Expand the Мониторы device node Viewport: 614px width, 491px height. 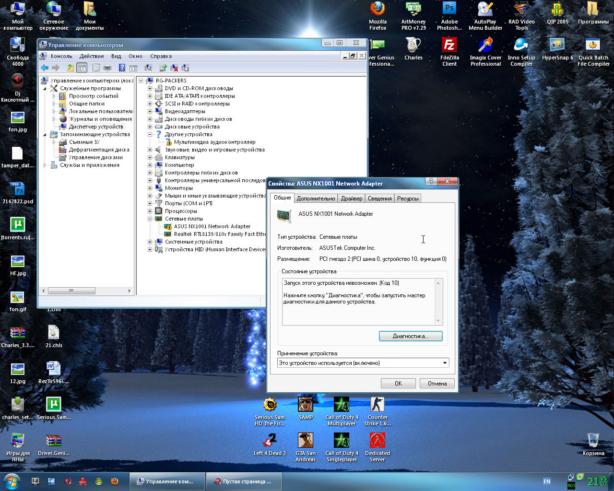pos(150,188)
